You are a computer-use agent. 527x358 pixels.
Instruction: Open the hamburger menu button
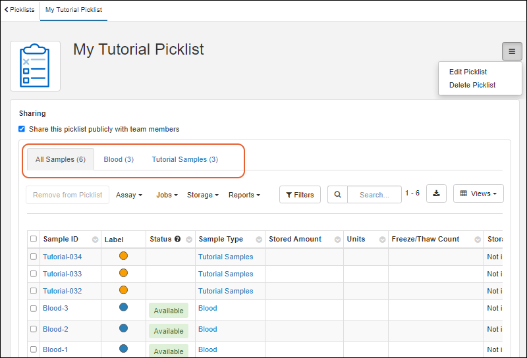point(511,51)
